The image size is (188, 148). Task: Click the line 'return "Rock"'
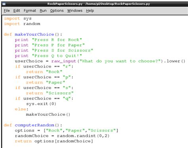pos(44,72)
